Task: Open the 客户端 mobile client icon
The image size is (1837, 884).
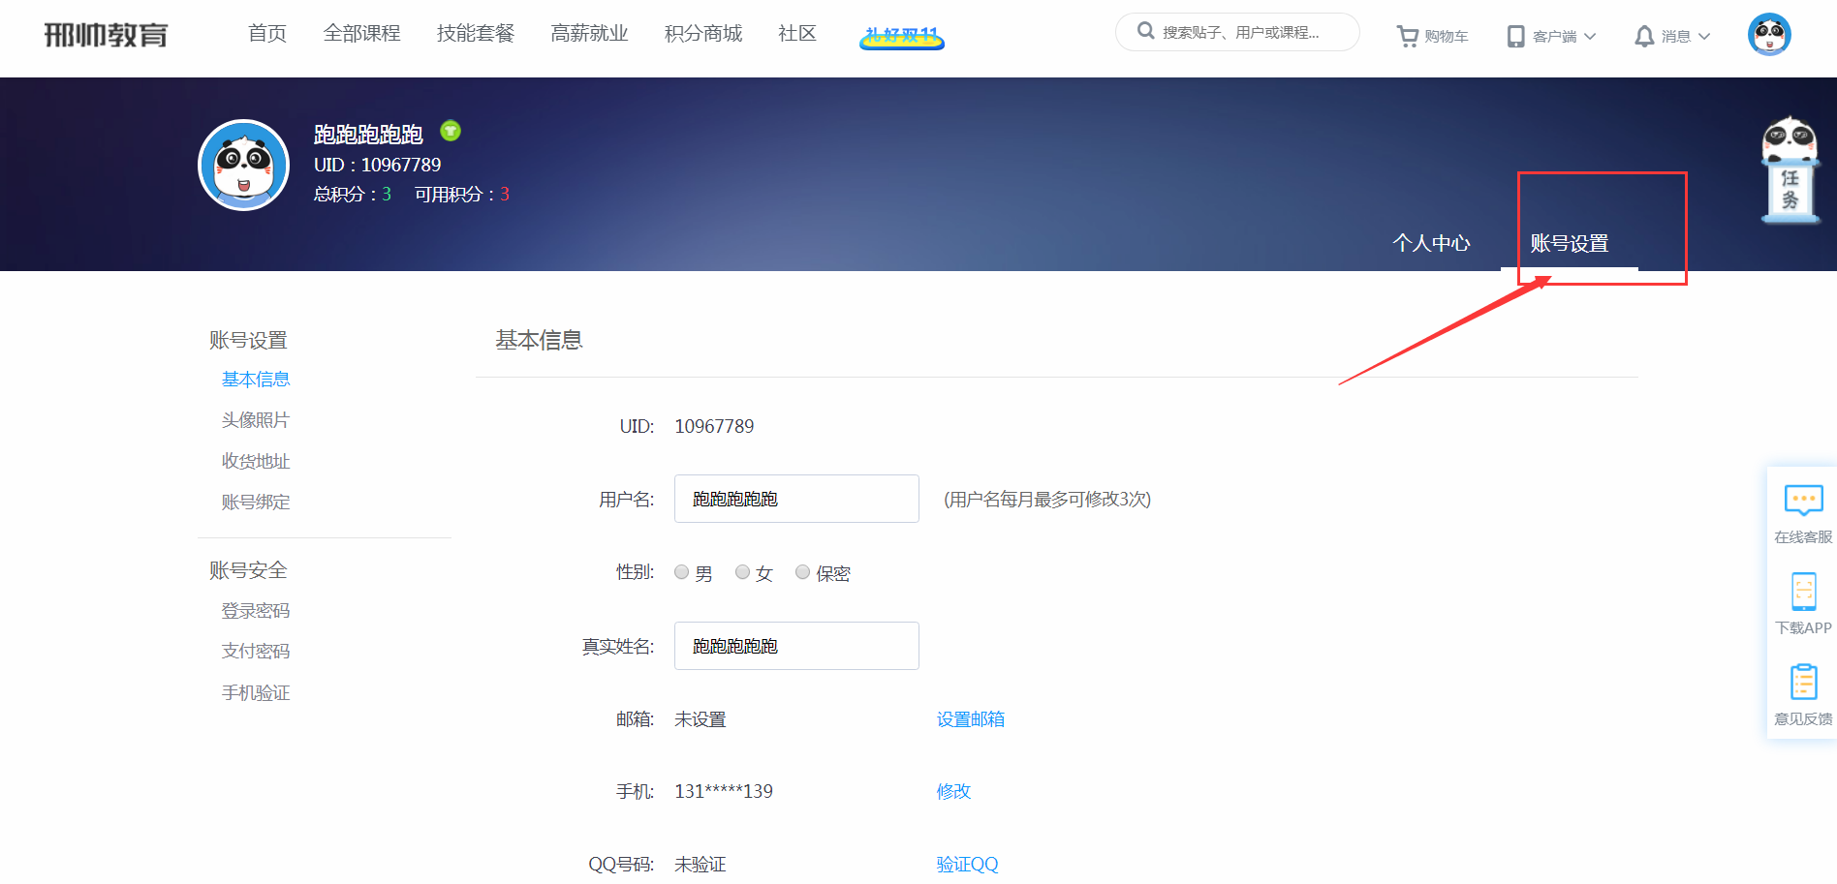Action: click(x=1514, y=35)
